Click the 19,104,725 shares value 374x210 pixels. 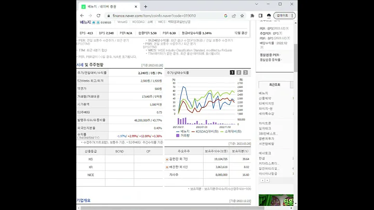pyautogui.click(x=221, y=159)
